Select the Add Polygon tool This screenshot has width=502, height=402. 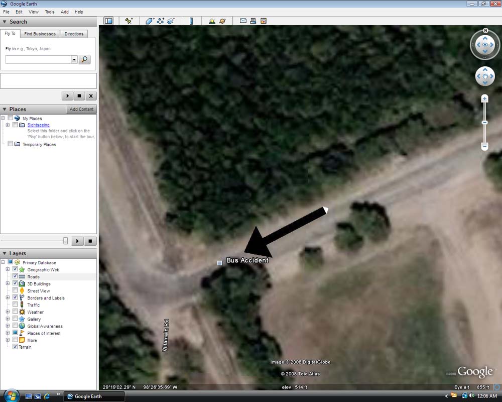pos(150,21)
